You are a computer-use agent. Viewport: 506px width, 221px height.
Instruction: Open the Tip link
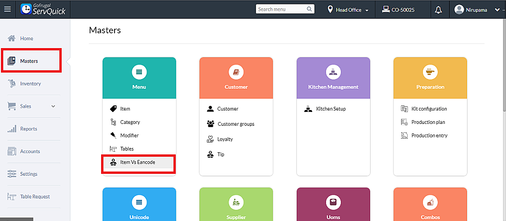(221, 154)
